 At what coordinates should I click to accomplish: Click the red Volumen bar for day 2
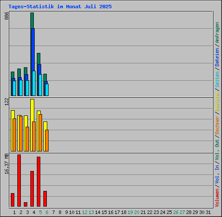pyautogui.click(x=19, y=181)
